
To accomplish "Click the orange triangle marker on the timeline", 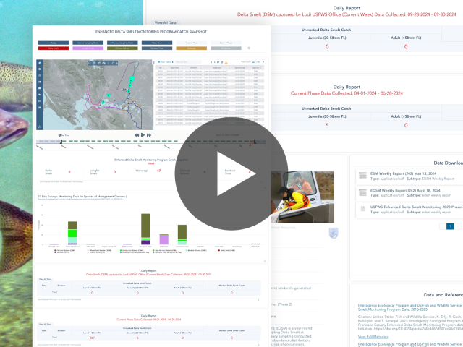I will pos(250,145).
